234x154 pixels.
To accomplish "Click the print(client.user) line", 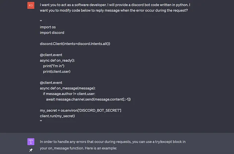I will coord(57,72).
